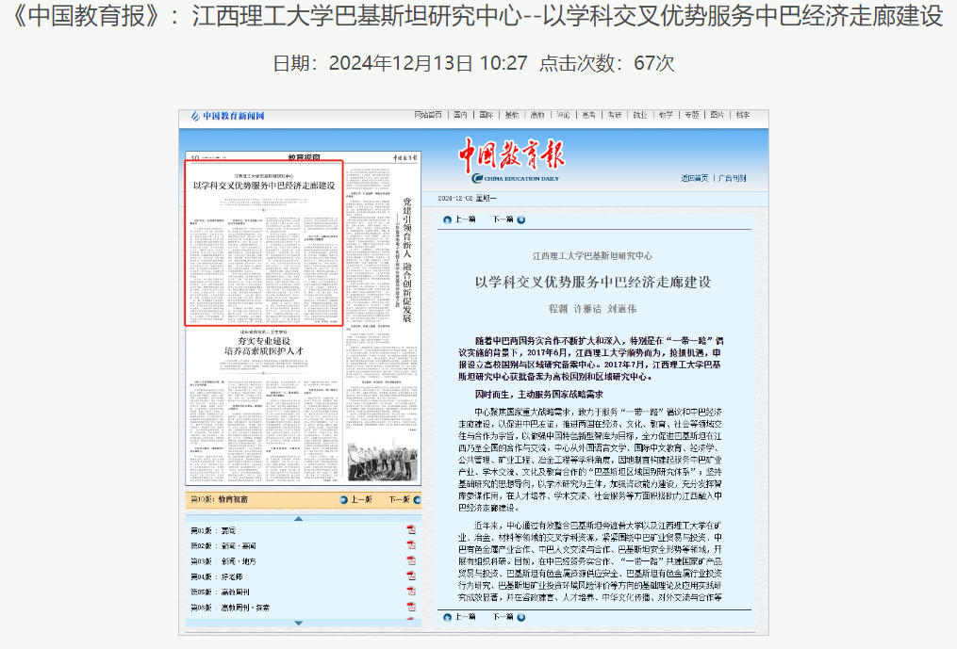Screen dimensions: 957x649
Task: Select page 第01版：要闻 in the list
Action: (x=213, y=530)
